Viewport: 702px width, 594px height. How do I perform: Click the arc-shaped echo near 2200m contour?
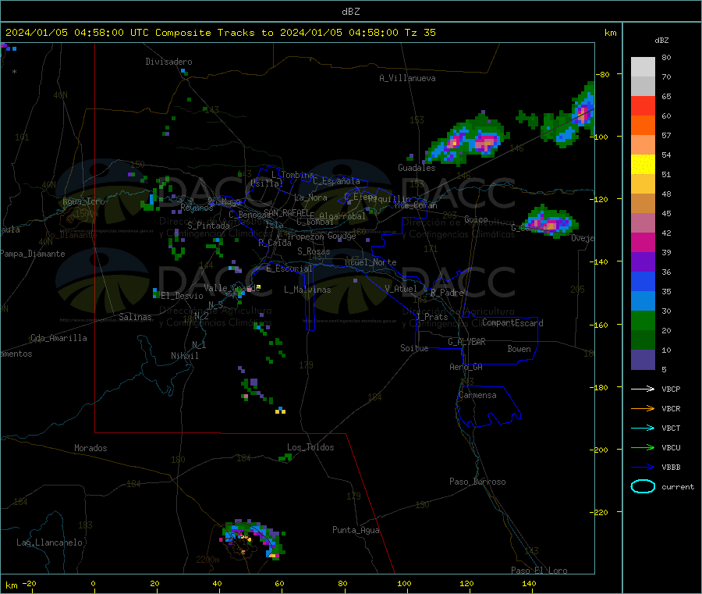(253, 539)
